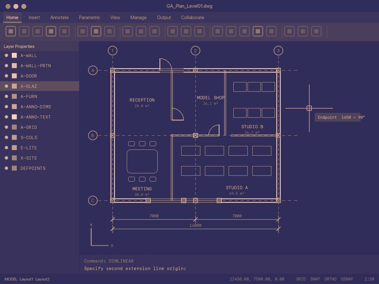Toggle GRID in the status bar
This screenshot has width=379, height=284.
click(301, 279)
